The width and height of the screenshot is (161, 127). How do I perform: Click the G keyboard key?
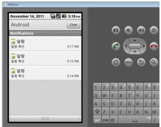click(131, 103)
